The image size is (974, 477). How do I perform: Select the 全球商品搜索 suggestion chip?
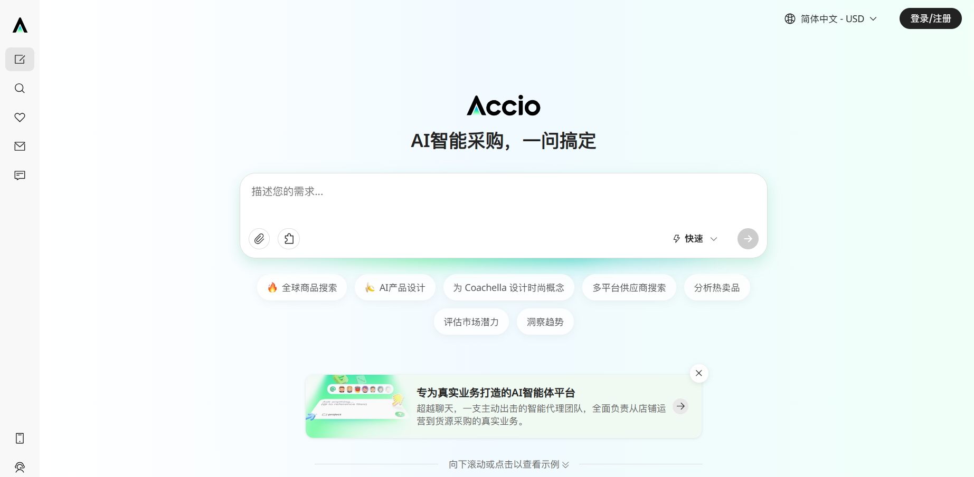(302, 287)
